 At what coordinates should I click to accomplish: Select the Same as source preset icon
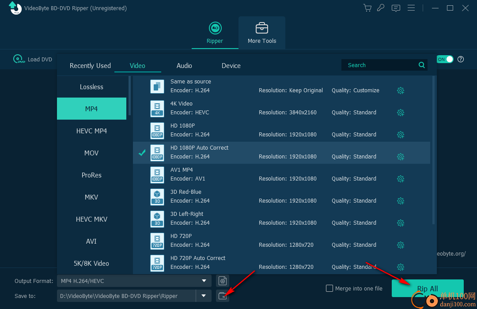point(157,86)
